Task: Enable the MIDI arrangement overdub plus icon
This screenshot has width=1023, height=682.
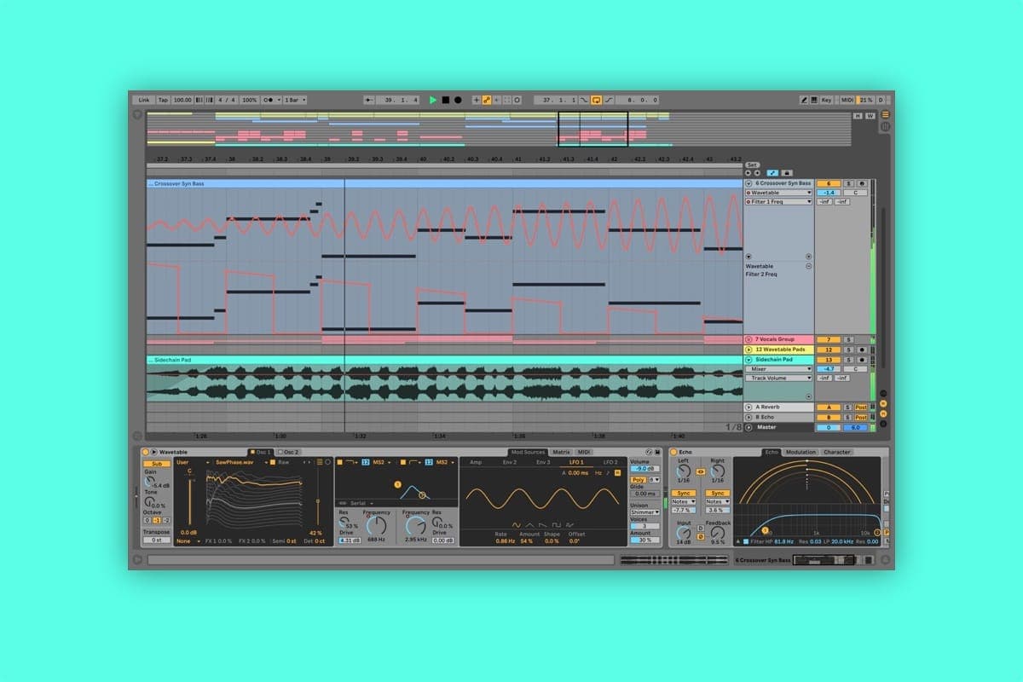Action: [477, 100]
